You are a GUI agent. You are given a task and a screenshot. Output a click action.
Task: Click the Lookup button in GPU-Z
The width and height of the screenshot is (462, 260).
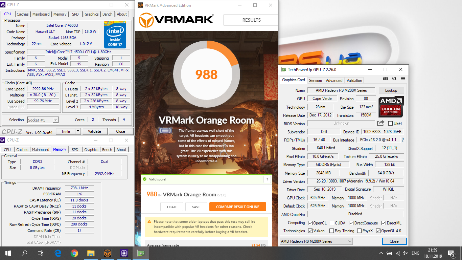tap(391, 90)
